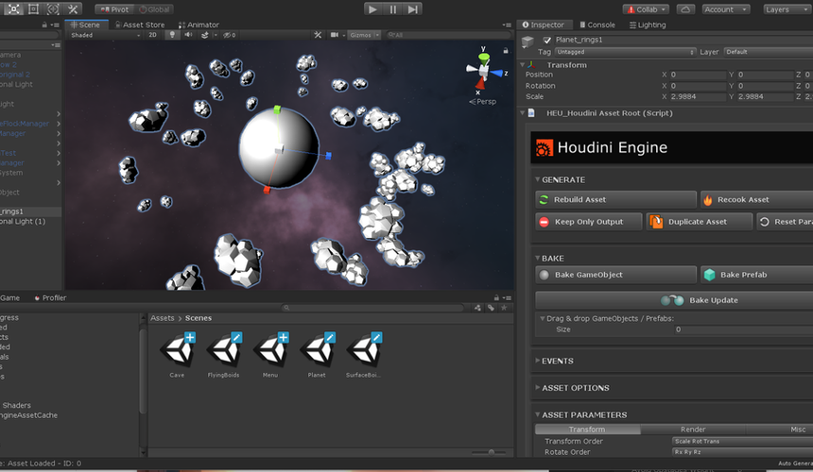This screenshot has width=813, height=472.
Task: Open the Tag Untagged dropdown
Action: [x=625, y=52]
